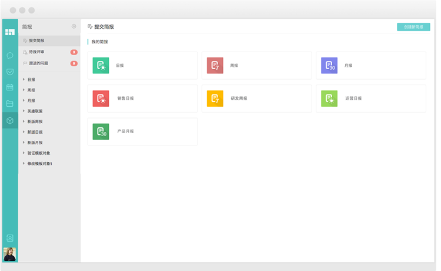Viewport: 441px width, 271px height.
Task: Click the settings gear beside 简报 header
Action: [x=73, y=26]
